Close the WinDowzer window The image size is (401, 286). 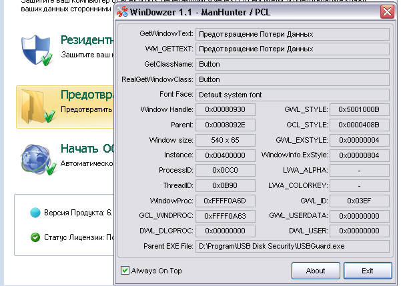(x=387, y=12)
